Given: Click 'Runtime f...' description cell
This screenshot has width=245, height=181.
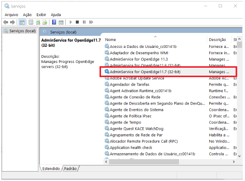Looking at the screenshot, I should 218,91.
